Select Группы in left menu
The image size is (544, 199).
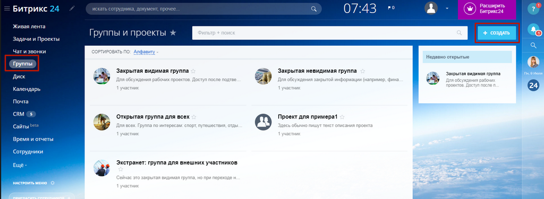(22, 64)
